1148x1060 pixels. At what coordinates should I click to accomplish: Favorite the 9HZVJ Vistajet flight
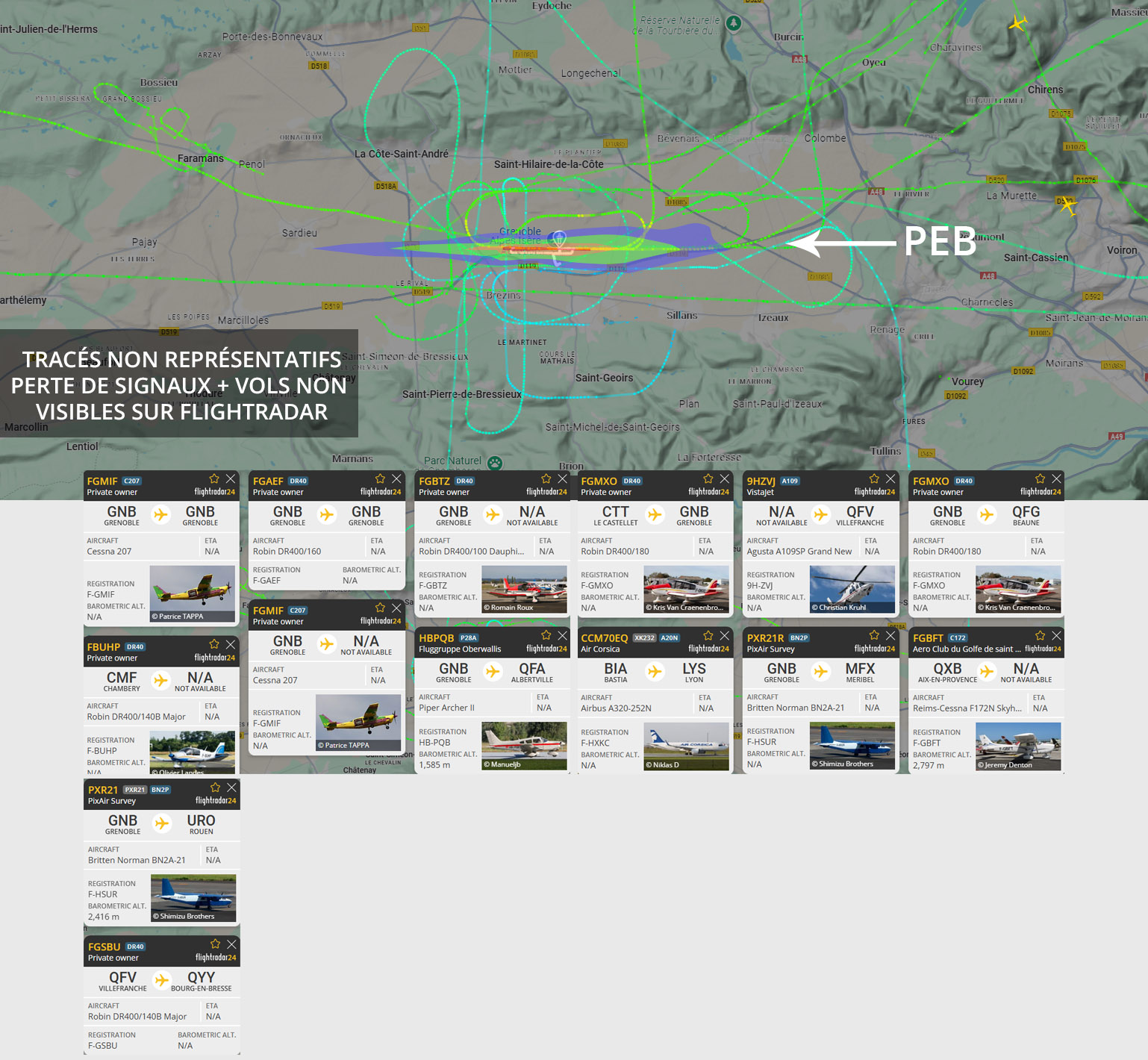pos(874,479)
